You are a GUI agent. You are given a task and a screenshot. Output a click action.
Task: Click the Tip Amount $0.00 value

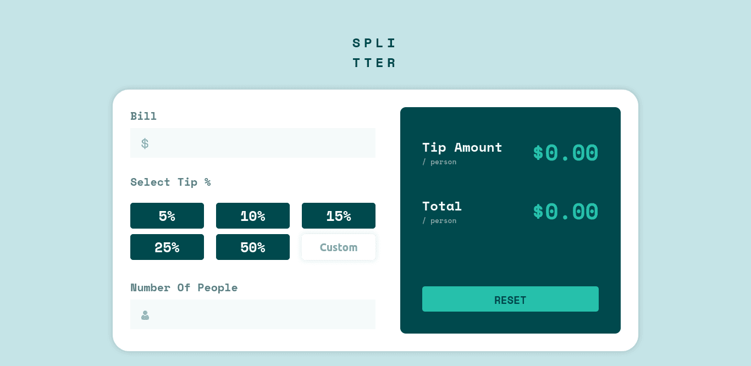(566, 153)
